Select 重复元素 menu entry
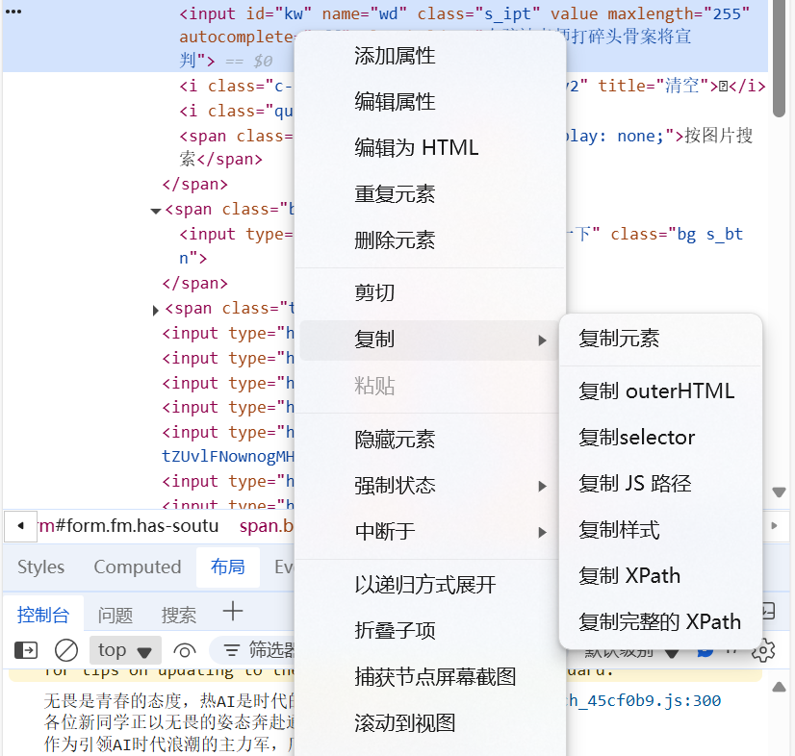 429,194
